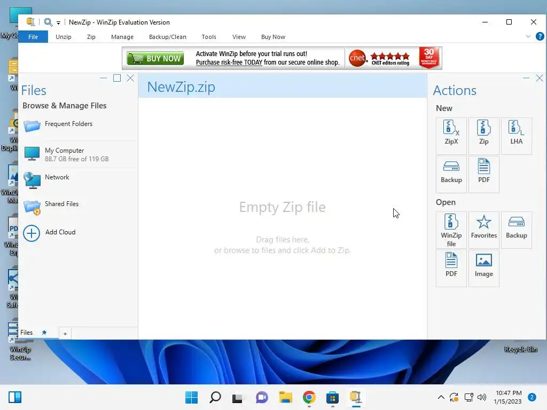Viewport: 547px width, 410px height.
Task: Click WinZip icon on taskbar
Action: 355,397
